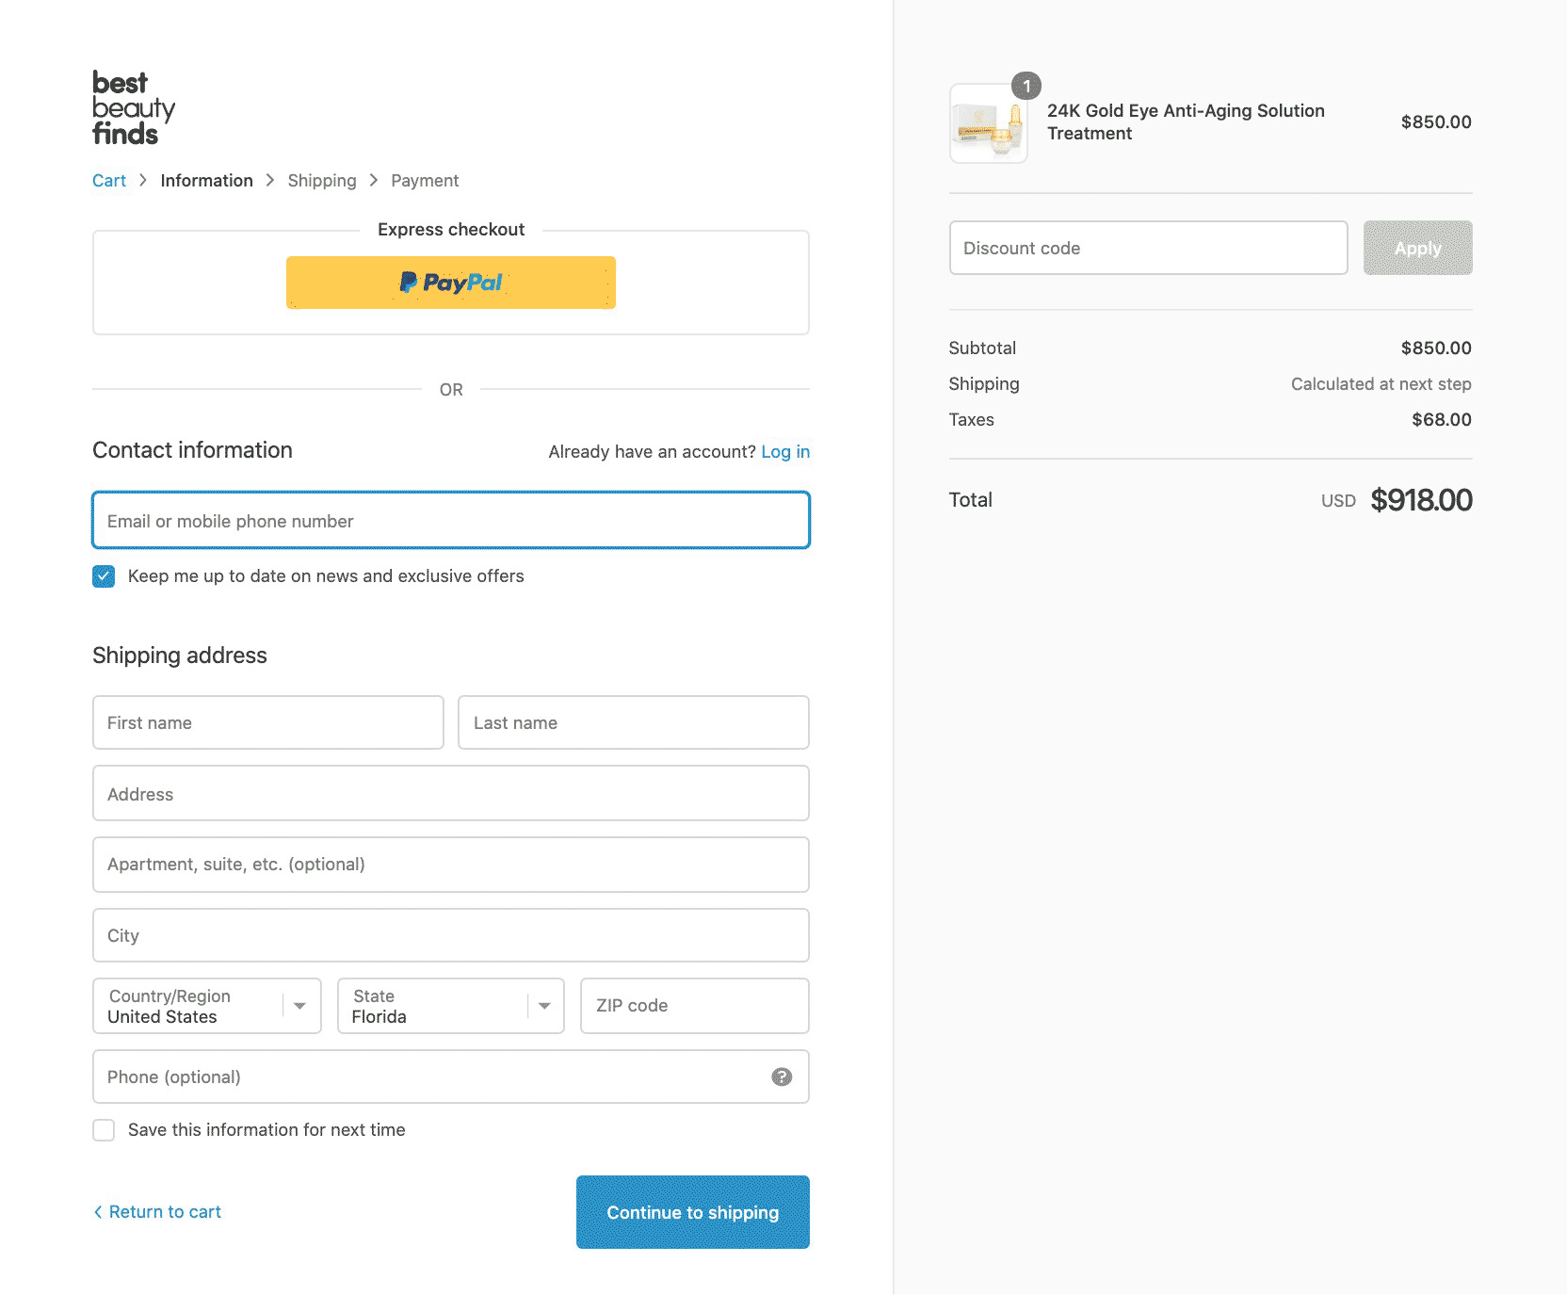Click the chevron next to Return to cart
Viewport: 1567px width, 1295px height.
[x=98, y=1212]
